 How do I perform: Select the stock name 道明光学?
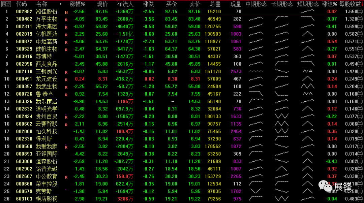pos(47,109)
